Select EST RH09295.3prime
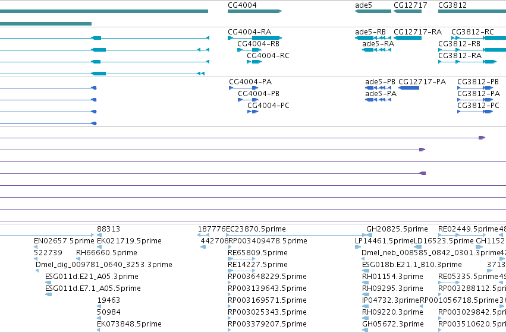This screenshot has height=333, width=506. (366, 294)
